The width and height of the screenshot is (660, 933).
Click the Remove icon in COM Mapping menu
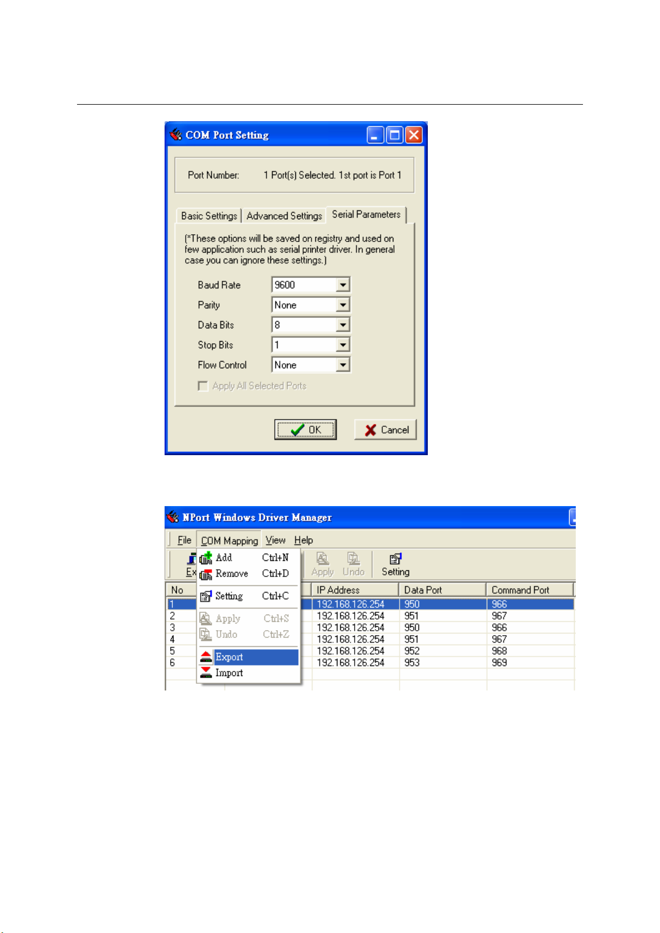[206, 574]
